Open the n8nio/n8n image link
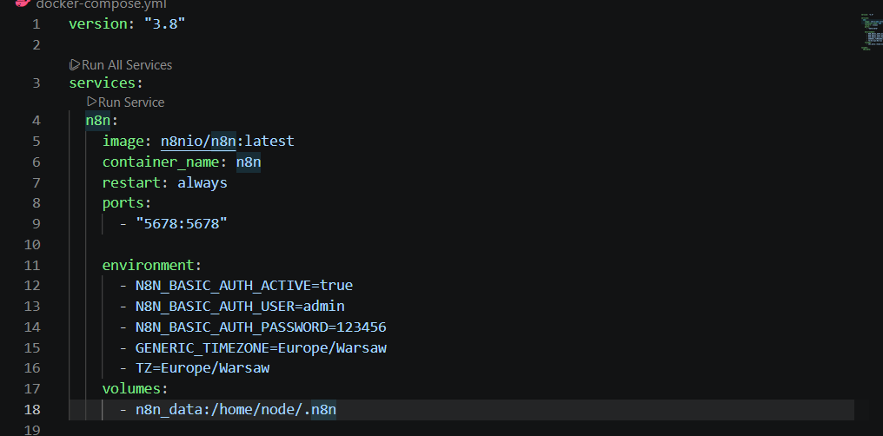This screenshot has width=883, height=436. tap(198, 141)
